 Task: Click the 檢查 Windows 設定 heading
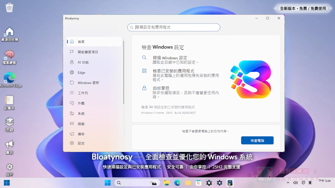(x=163, y=47)
